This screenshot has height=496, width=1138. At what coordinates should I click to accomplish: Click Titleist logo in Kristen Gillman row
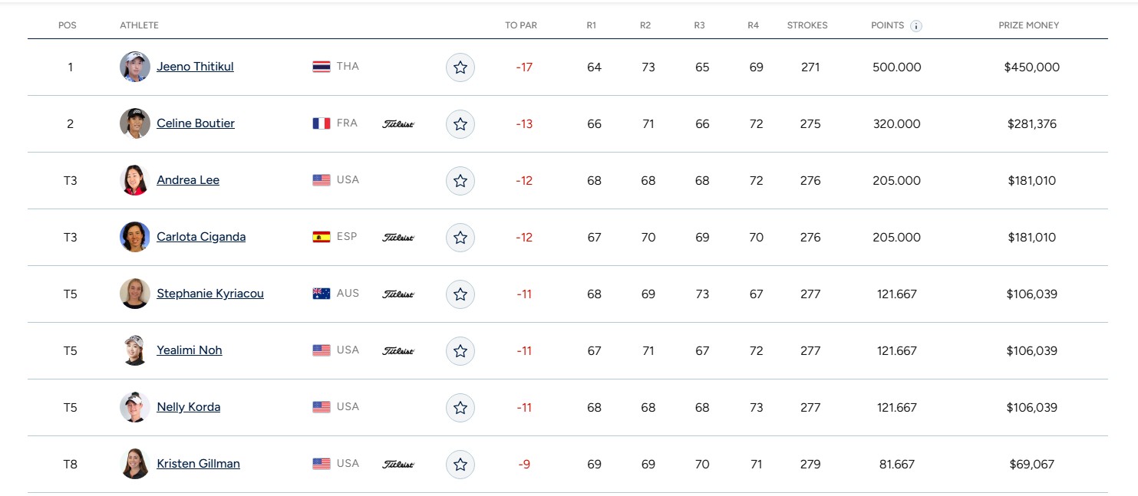coord(398,465)
